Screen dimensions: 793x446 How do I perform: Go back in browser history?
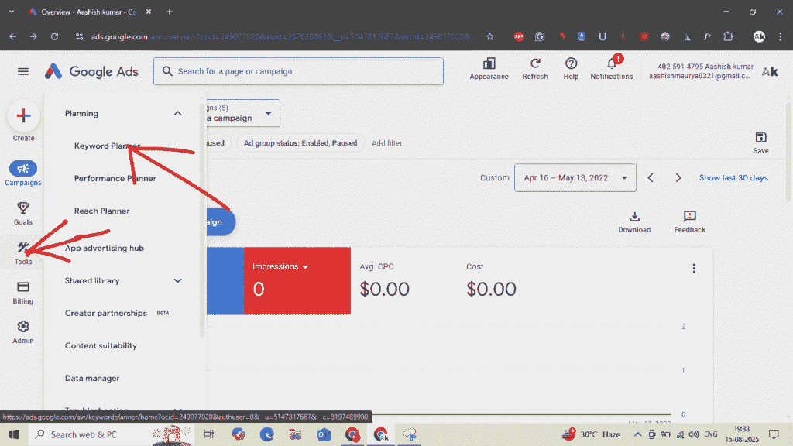[x=12, y=36]
